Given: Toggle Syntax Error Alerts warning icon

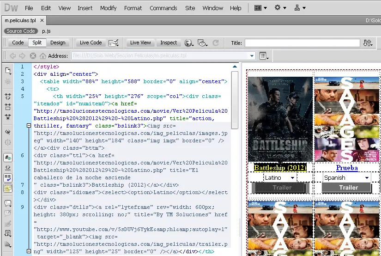Looking at the screenshot, I should click(8, 188).
